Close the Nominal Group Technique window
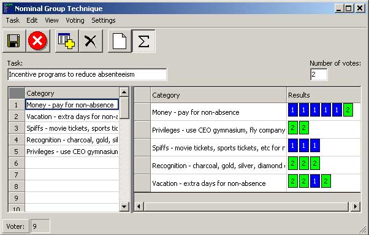 [360, 9]
